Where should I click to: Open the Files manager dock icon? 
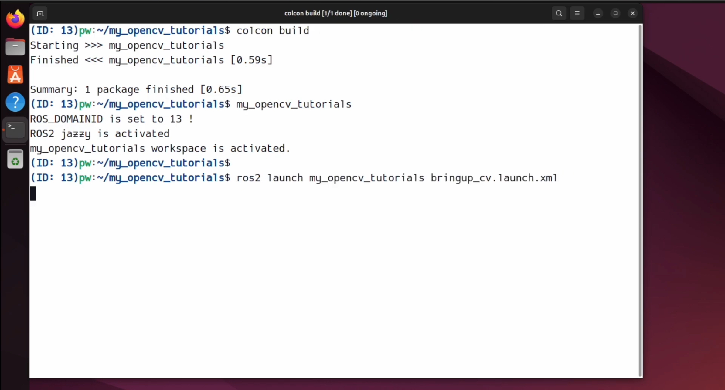(x=15, y=47)
